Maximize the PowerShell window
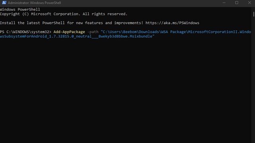Screen dimensions: 255x143 click(x=237, y=3)
